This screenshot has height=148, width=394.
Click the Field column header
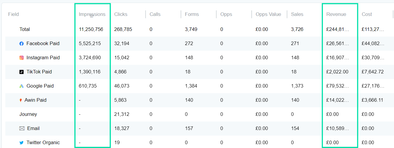click(14, 14)
